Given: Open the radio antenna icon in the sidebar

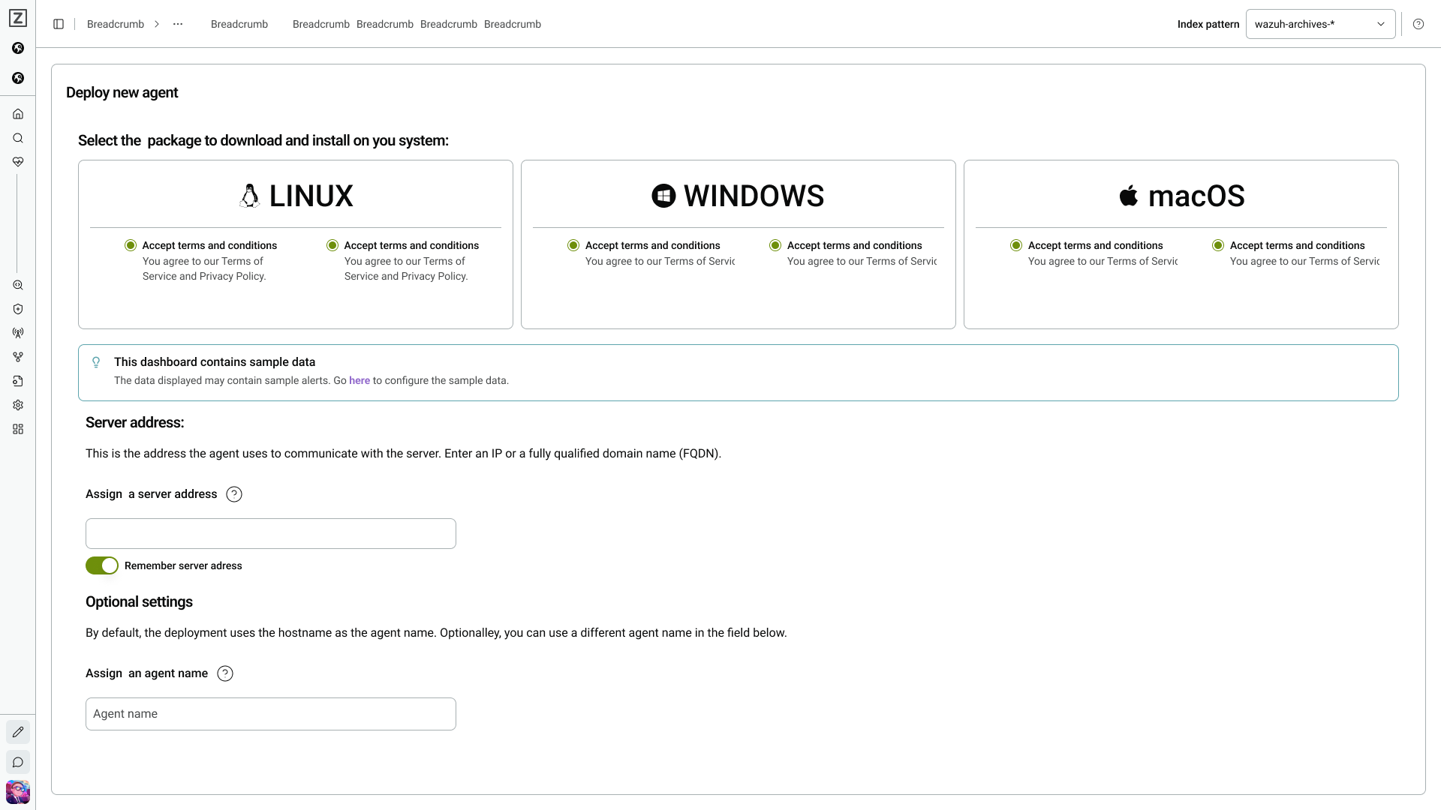Looking at the screenshot, I should [18, 333].
